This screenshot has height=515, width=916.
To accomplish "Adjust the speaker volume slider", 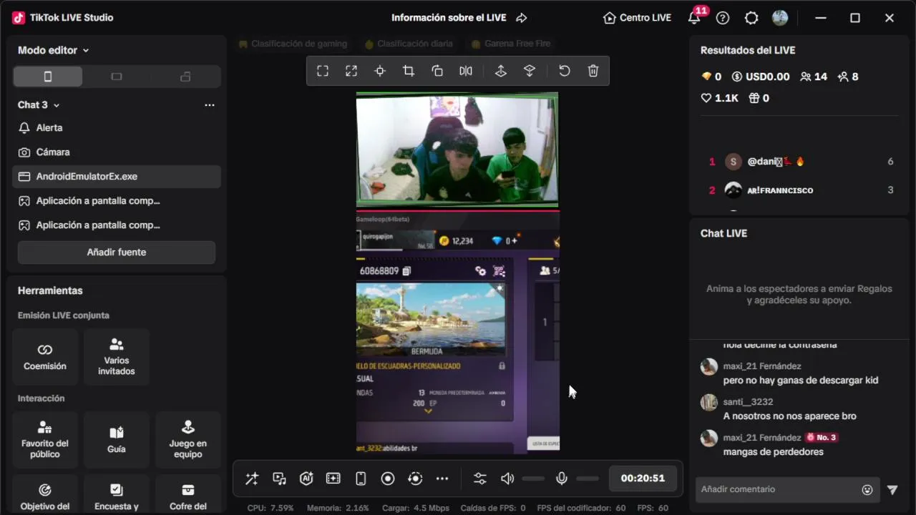I will click(533, 479).
